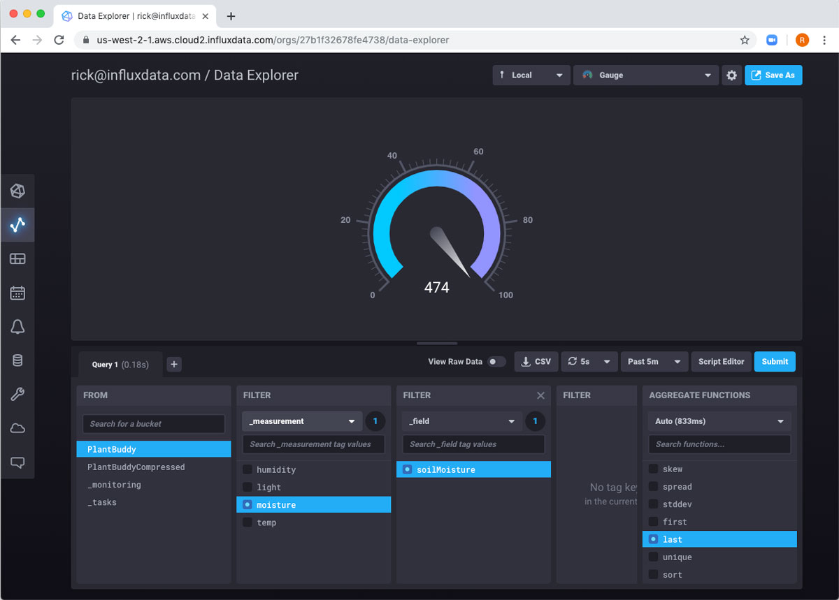The height and width of the screenshot is (600, 839).
Task: Expand the Past 5m time range dropdown
Action: point(654,362)
